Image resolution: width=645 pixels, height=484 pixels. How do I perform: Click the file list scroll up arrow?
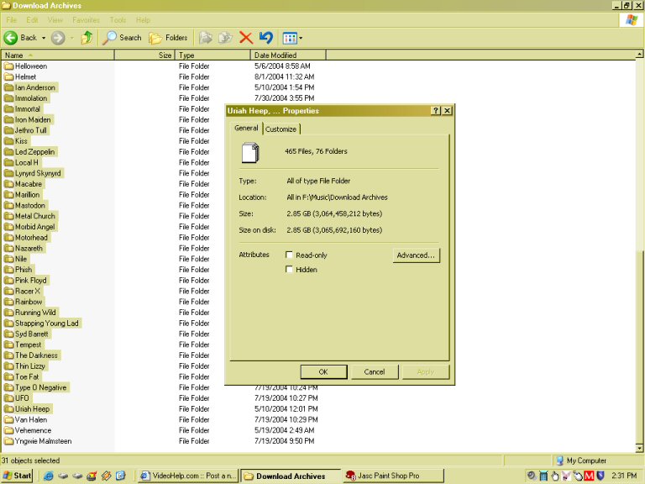click(x=639, y=55)
